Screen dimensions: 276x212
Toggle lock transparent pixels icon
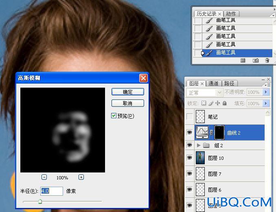[x=204, y=103]
